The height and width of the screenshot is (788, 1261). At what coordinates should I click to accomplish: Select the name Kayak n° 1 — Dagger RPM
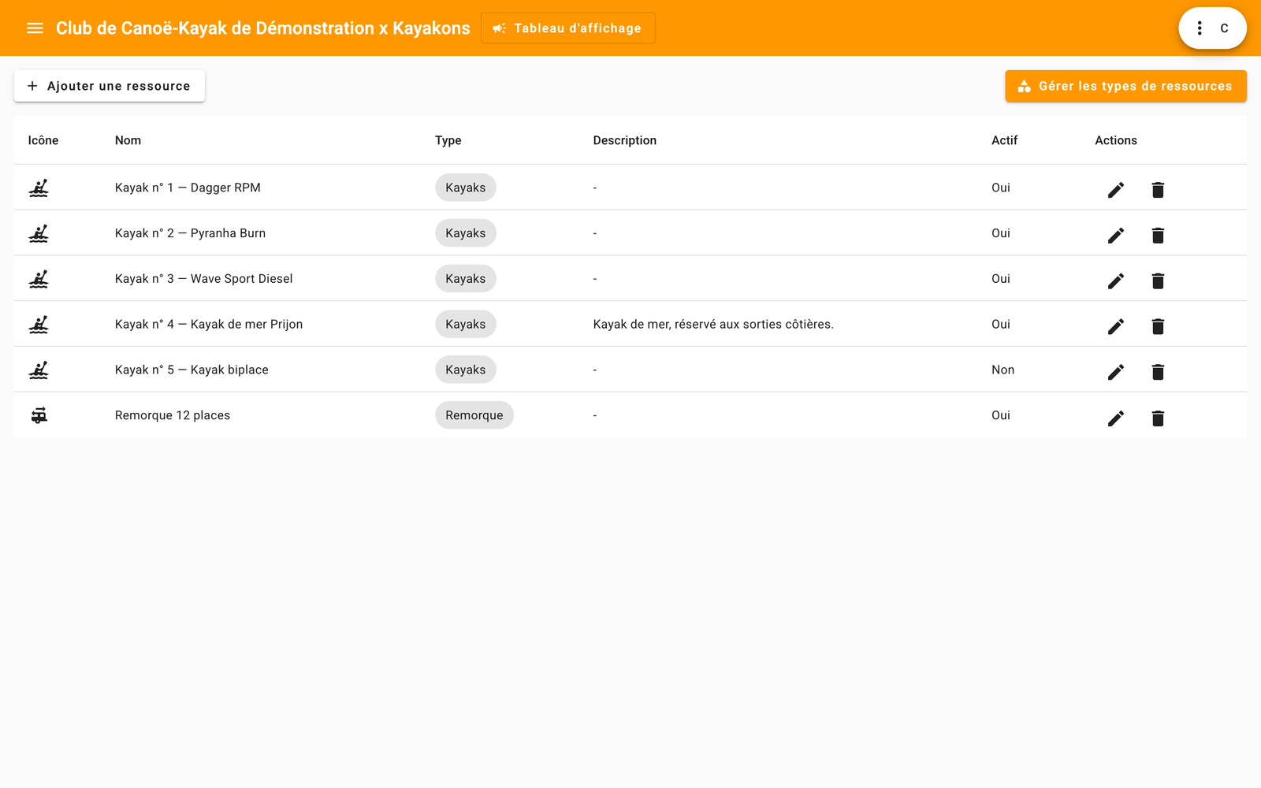[188, 188]
